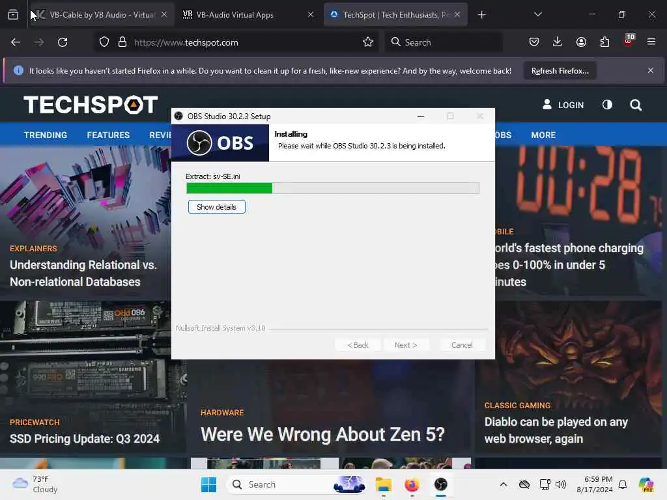Viewport: 667px width, 500px height.
Task: Click the EXPLAINERS category label
Action: click(33, 248)
